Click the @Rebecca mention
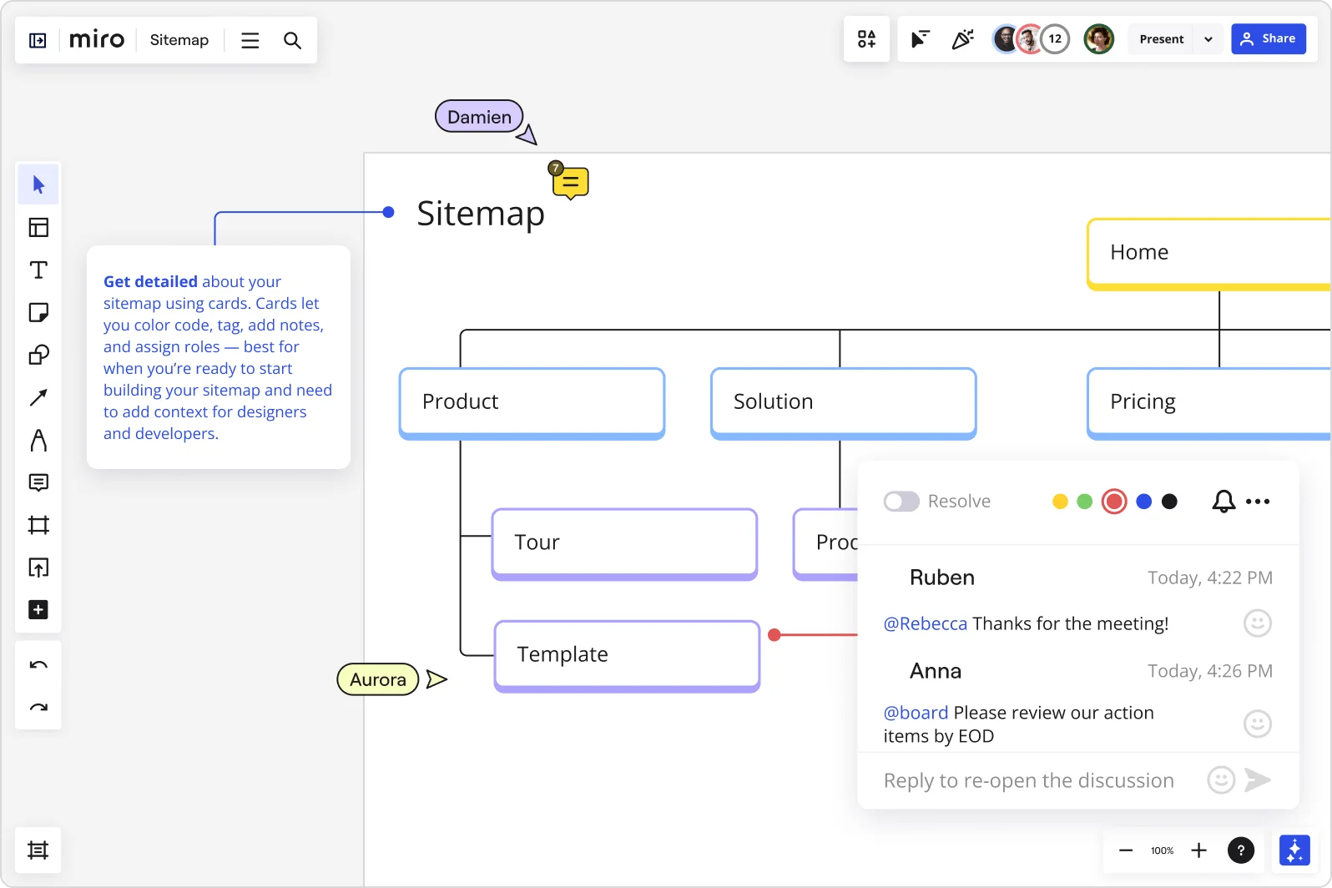 926,623
